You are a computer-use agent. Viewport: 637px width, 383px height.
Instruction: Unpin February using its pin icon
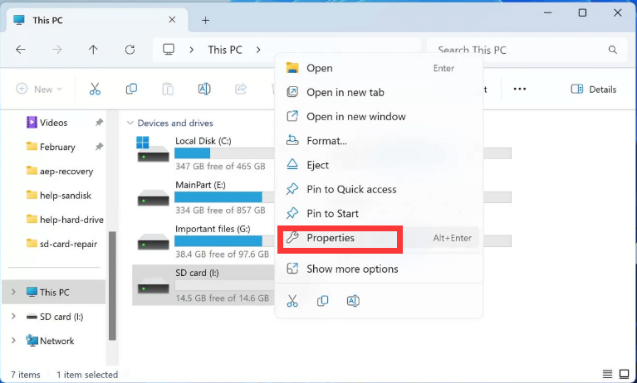click(99, 147)
